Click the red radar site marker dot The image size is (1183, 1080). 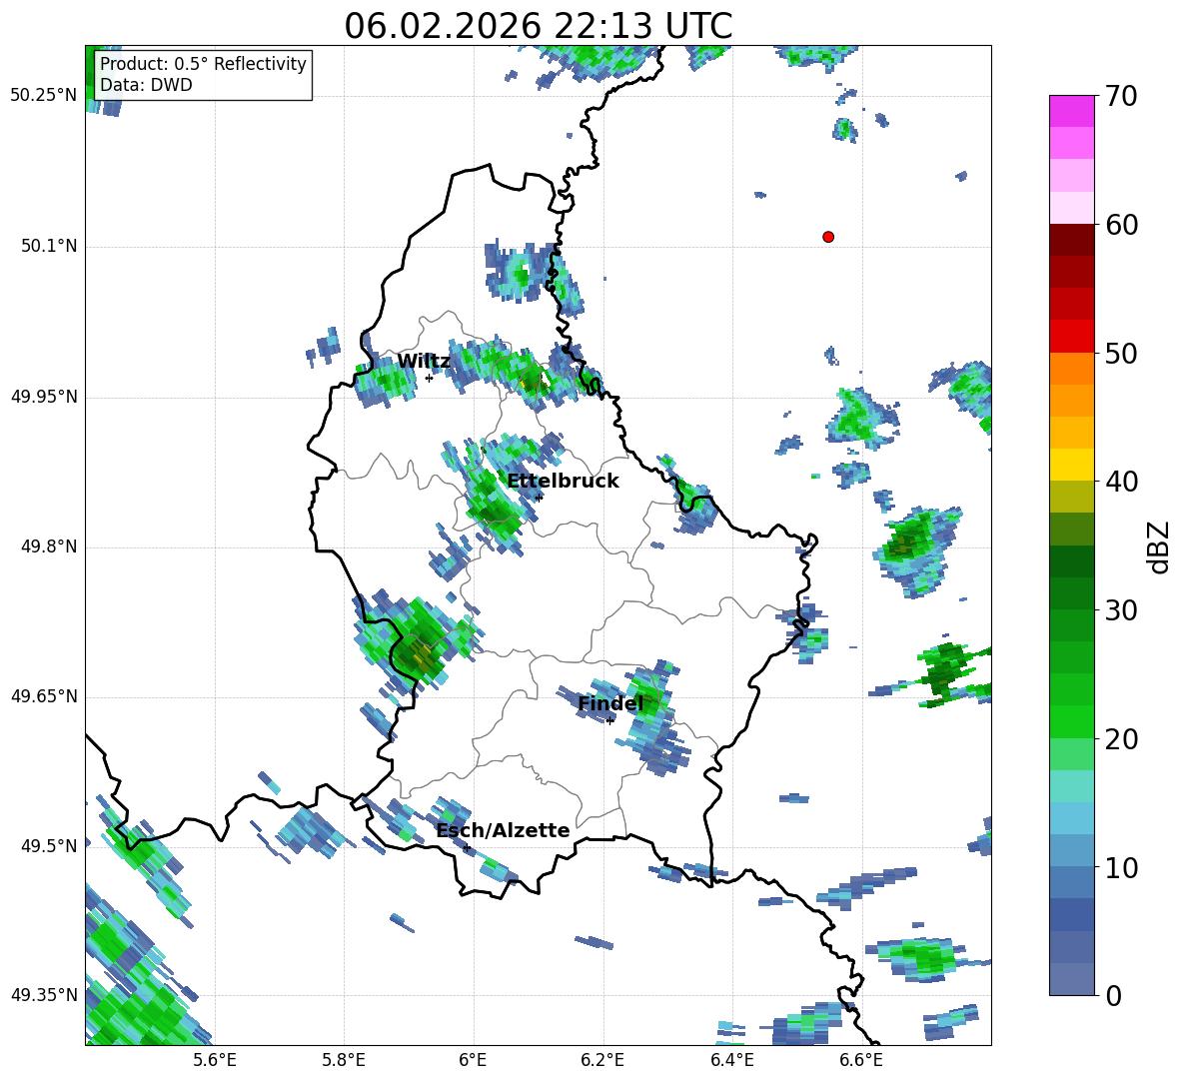pos(827,237)
